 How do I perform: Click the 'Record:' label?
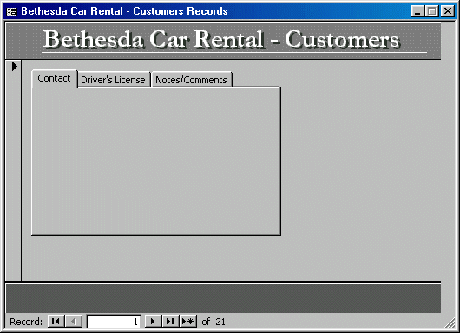click(x=26, y=322)
